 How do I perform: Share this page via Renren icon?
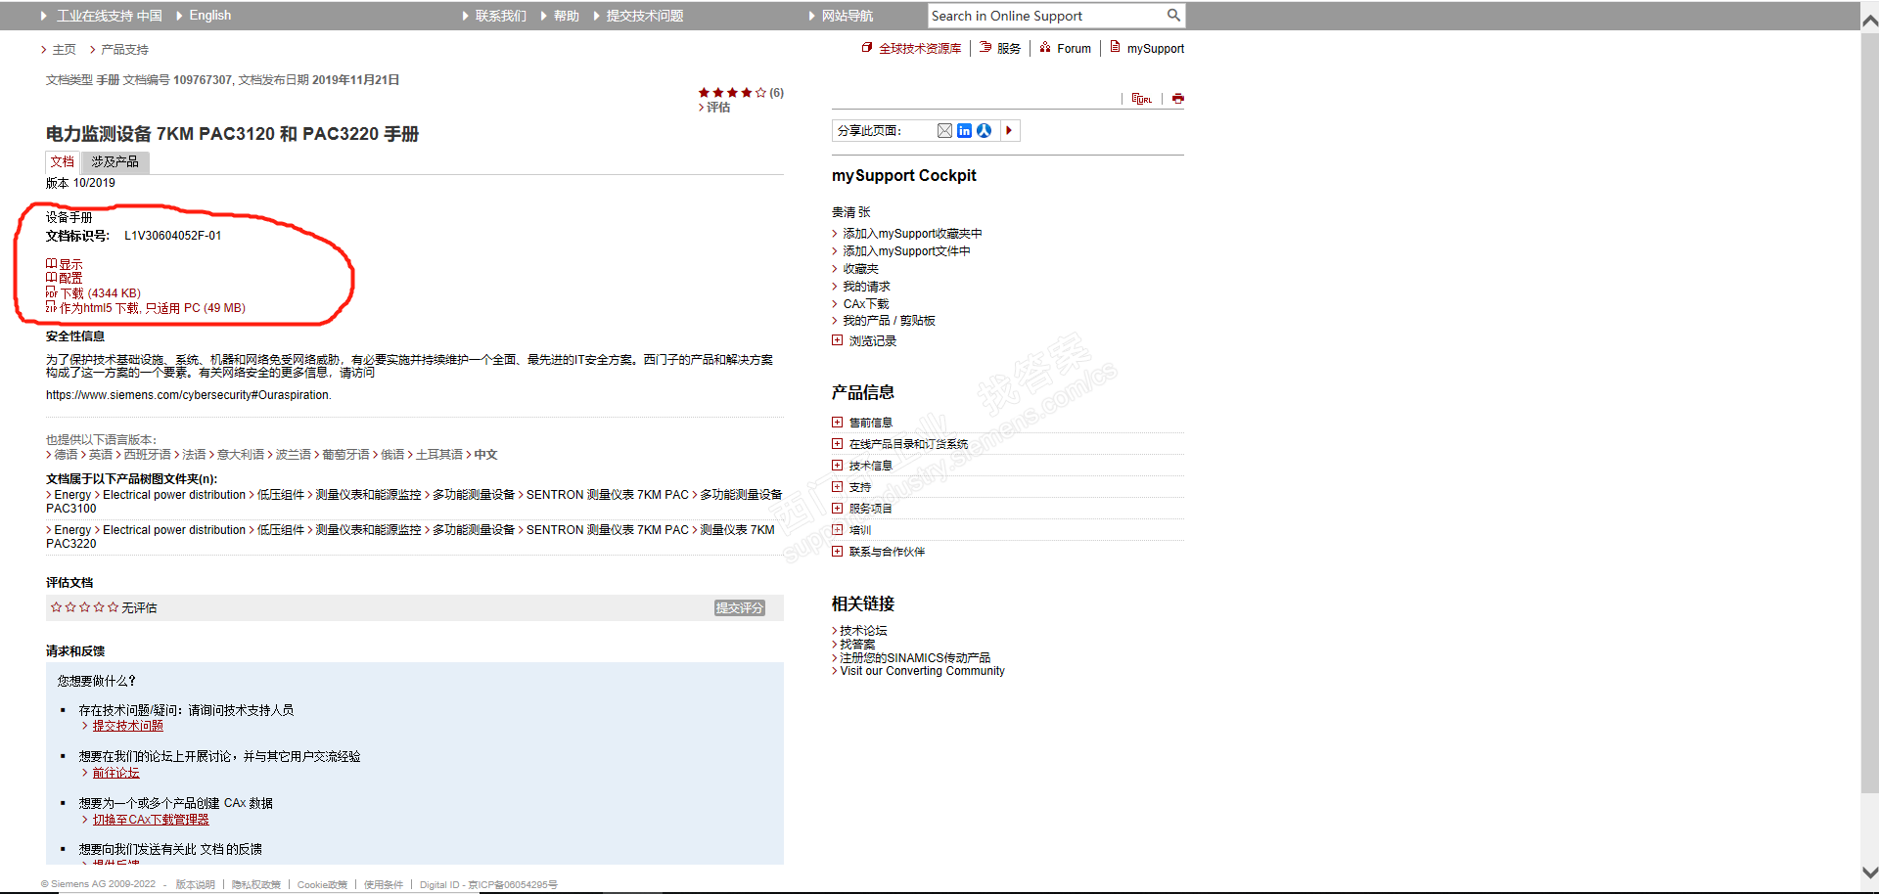(x=985, y=131)
